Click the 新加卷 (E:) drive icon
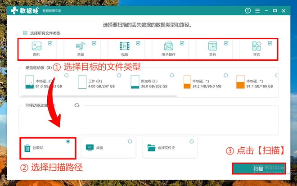This screenshot has height=186, width=297. point(135,82)
